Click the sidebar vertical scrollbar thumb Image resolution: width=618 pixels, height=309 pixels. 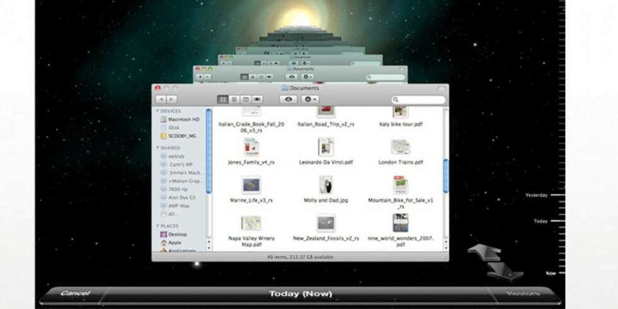click(209, 152)
